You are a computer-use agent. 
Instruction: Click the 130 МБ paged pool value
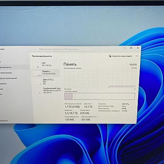click(69, 120)
